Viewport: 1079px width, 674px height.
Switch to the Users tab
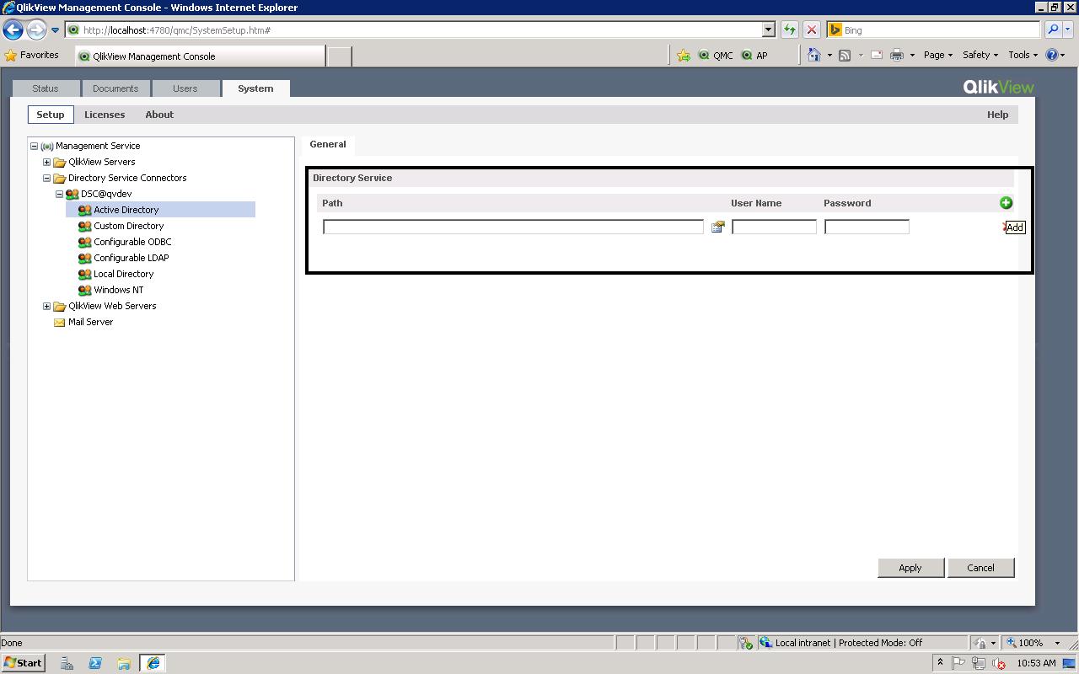tap(185, 88)
